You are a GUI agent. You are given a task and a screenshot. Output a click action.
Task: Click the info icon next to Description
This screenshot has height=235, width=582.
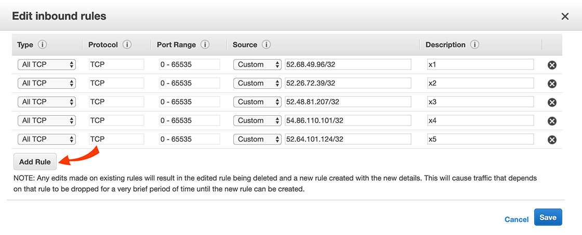point(474,45)
